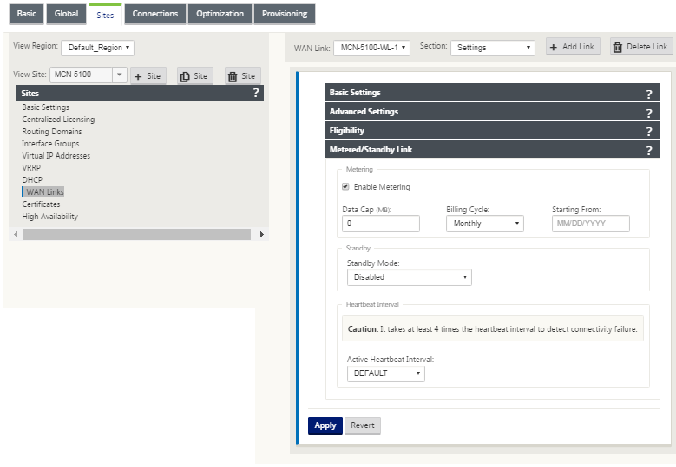Screen dimensions: 676x467
Task: Expand the Basic Settings section header
Action: point(492,93)
